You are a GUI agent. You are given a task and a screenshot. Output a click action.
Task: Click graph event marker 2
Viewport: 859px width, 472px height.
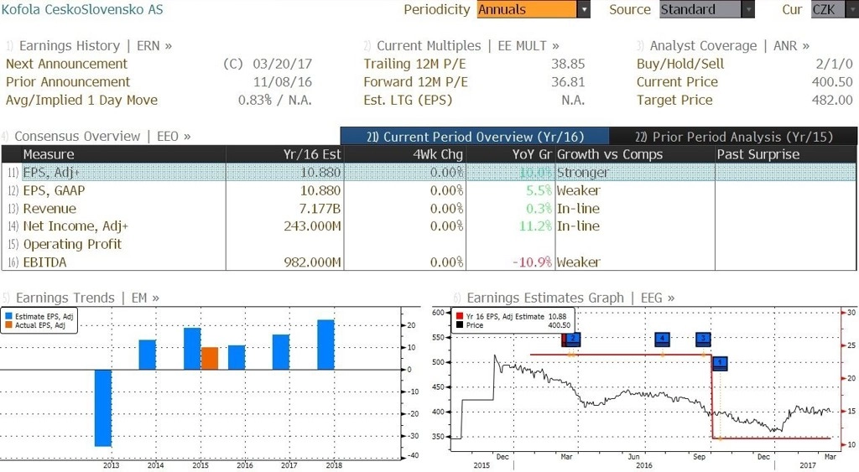572,339
